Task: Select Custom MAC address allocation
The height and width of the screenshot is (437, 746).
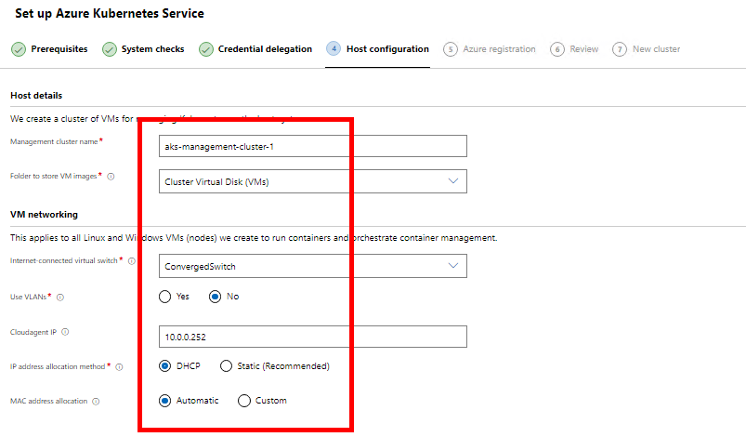Action: [244, 401]
